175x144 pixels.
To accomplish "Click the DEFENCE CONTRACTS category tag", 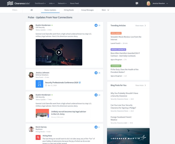I will click(118, 50).
